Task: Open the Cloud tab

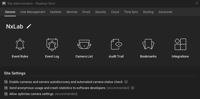Action: (x=115, y=12)
